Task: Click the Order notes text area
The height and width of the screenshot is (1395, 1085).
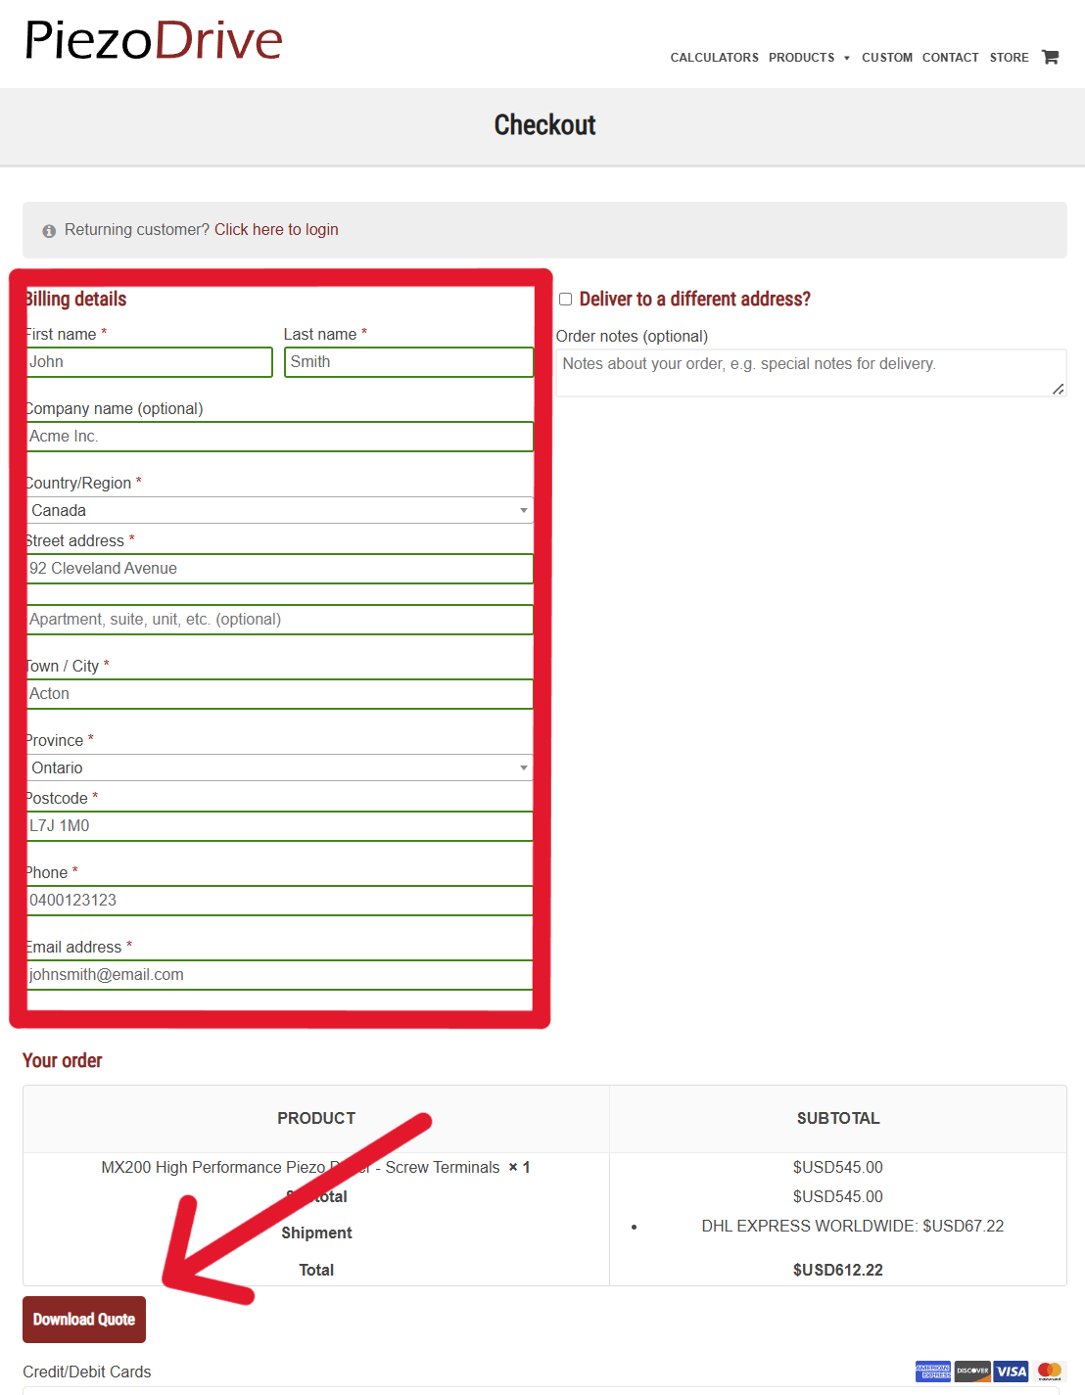Action: click(811, 373)
